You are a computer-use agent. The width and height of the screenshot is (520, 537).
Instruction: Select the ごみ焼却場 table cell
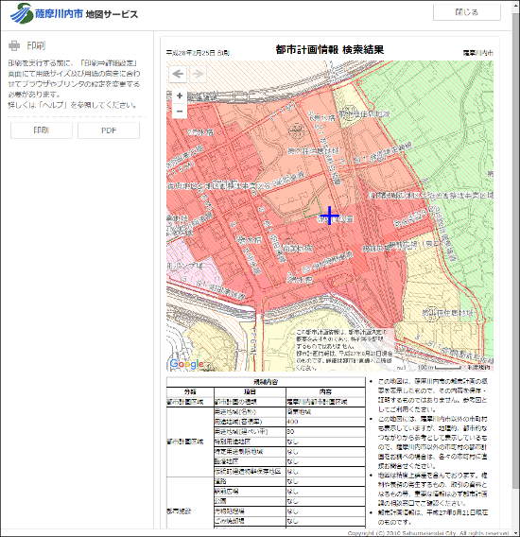pos(250,521)
